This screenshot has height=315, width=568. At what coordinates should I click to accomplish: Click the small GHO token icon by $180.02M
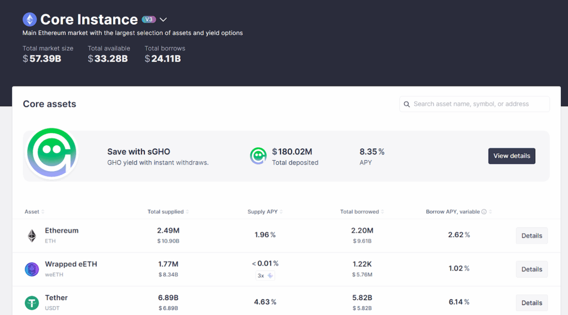258,156
